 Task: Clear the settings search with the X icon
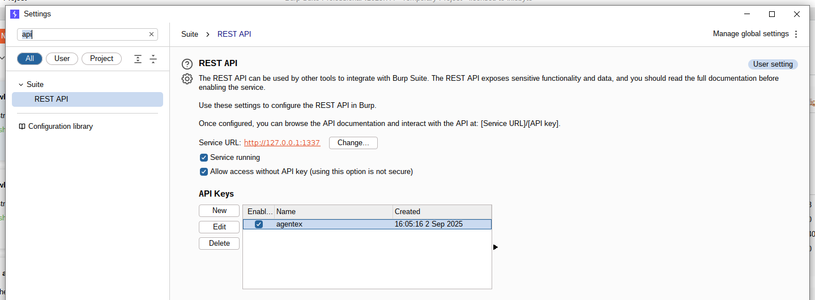click(151, 34)
